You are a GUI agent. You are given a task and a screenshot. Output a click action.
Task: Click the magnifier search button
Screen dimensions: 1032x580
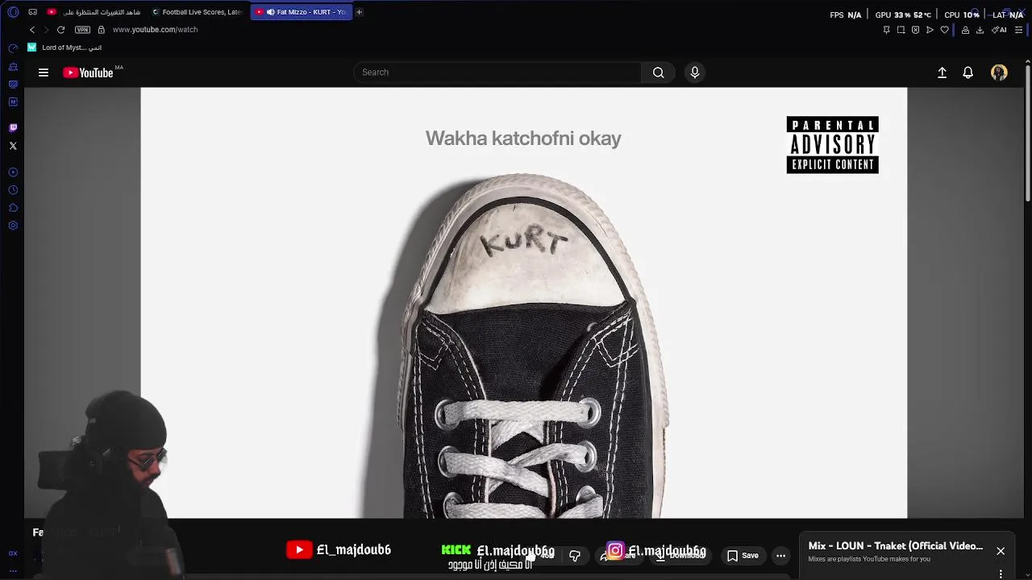[x=659, y=72]
